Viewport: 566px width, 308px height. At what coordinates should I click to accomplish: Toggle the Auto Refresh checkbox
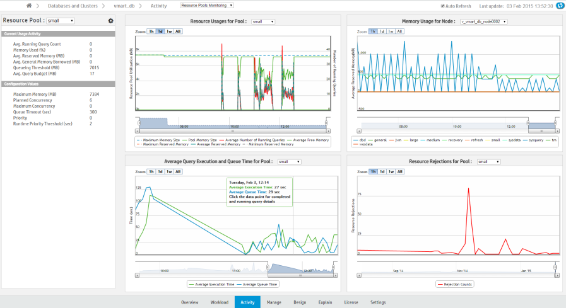pyautogui.click(x=443, y=6)
